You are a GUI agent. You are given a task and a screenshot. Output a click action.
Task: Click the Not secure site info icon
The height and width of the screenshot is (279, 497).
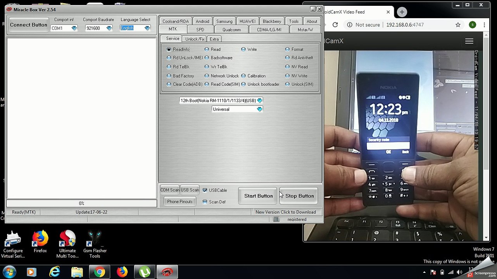coord(349,25)
